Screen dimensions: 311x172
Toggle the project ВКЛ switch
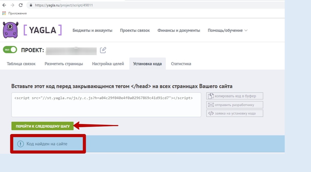coord(10,50)
